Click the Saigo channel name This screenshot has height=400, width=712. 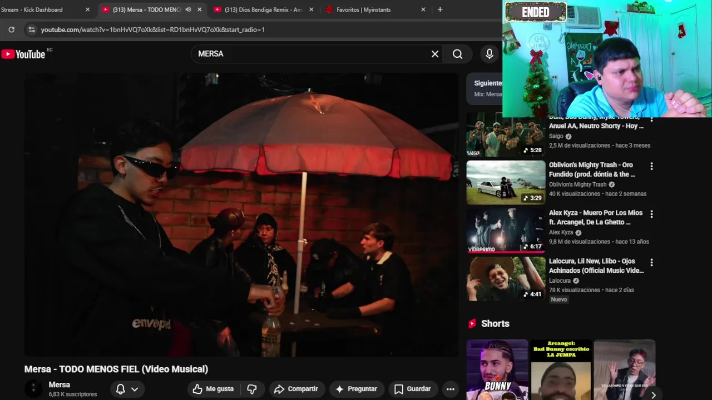pos(556,136)
